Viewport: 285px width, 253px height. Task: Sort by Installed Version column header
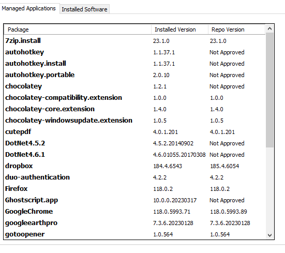click(x=179, y=29)
